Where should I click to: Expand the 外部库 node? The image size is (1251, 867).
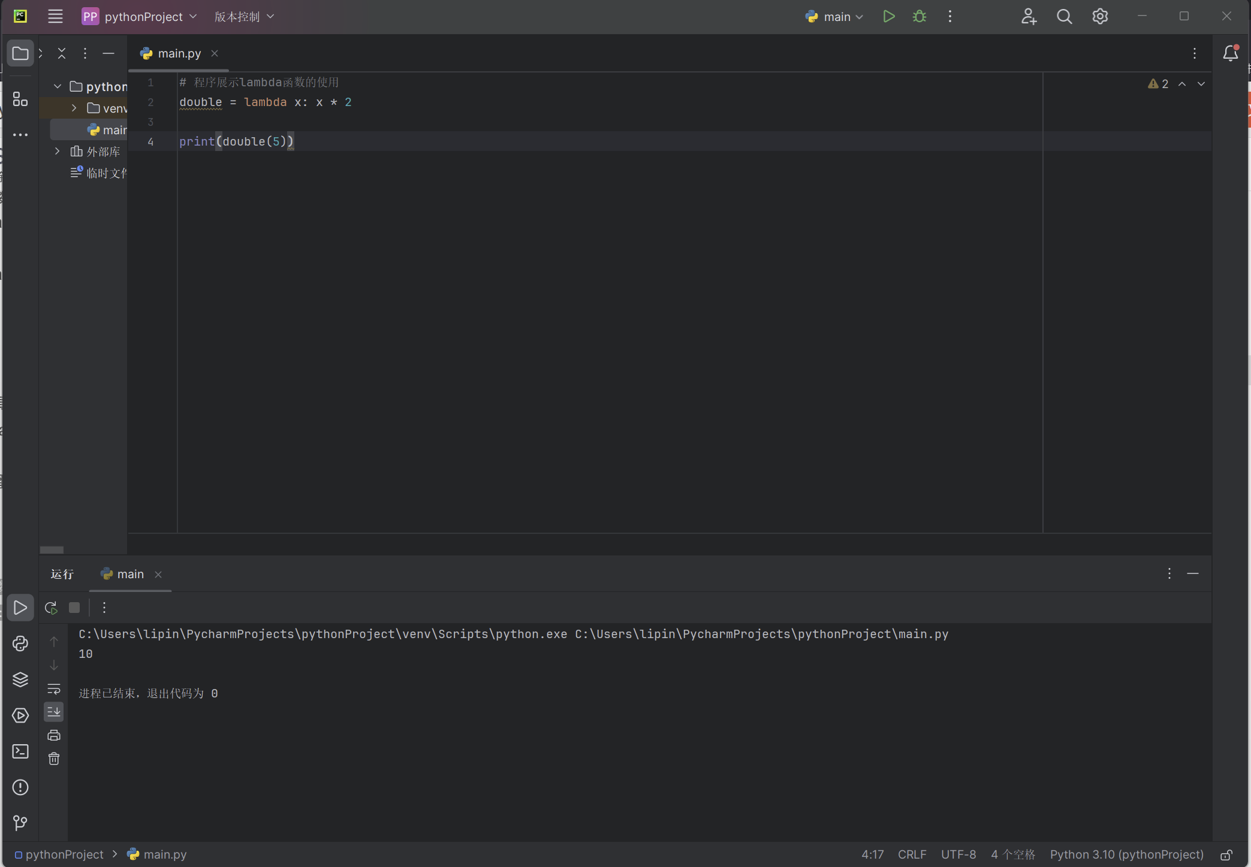point(58,151)
